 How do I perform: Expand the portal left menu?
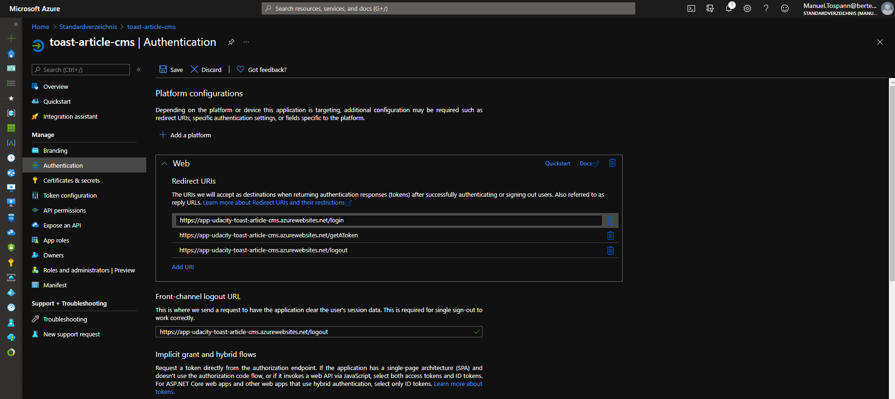[16, 24]
